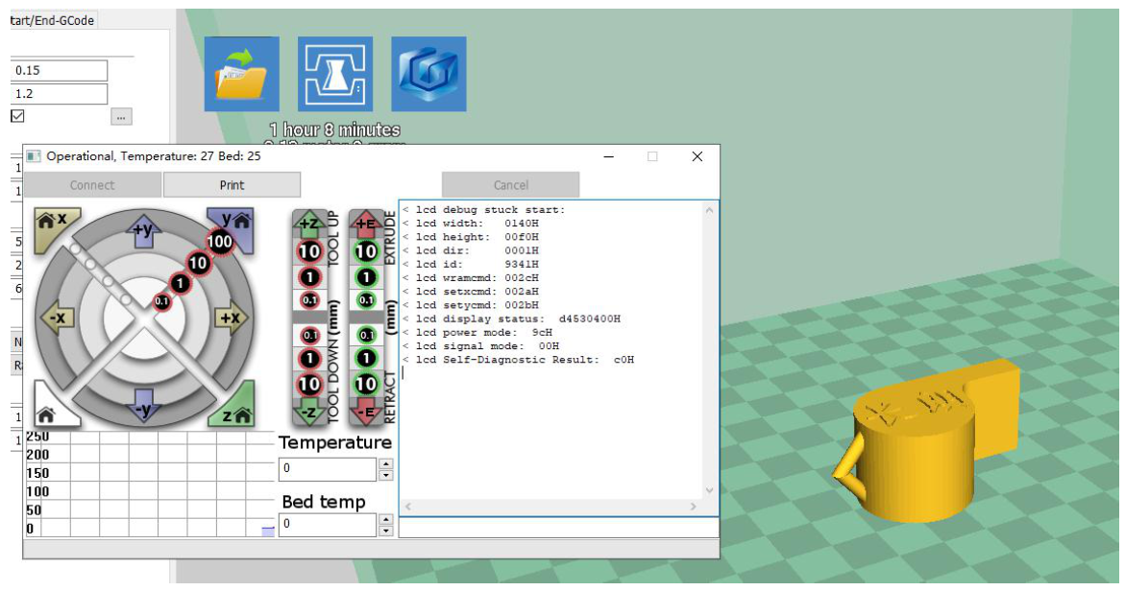Click the "lcd display status" log line
This screenshot has height=591, width=1125.
[x=511, y=319]
